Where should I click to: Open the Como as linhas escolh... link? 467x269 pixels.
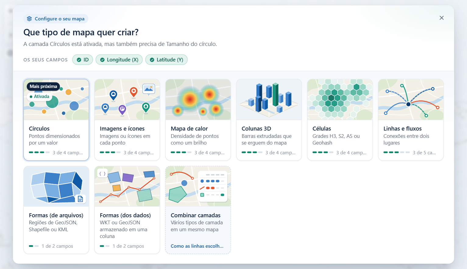[x=197, y=246]
